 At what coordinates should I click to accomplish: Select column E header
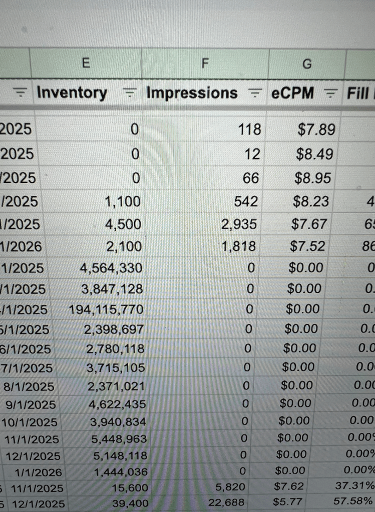pyautogui.click(x=86, y=63)
